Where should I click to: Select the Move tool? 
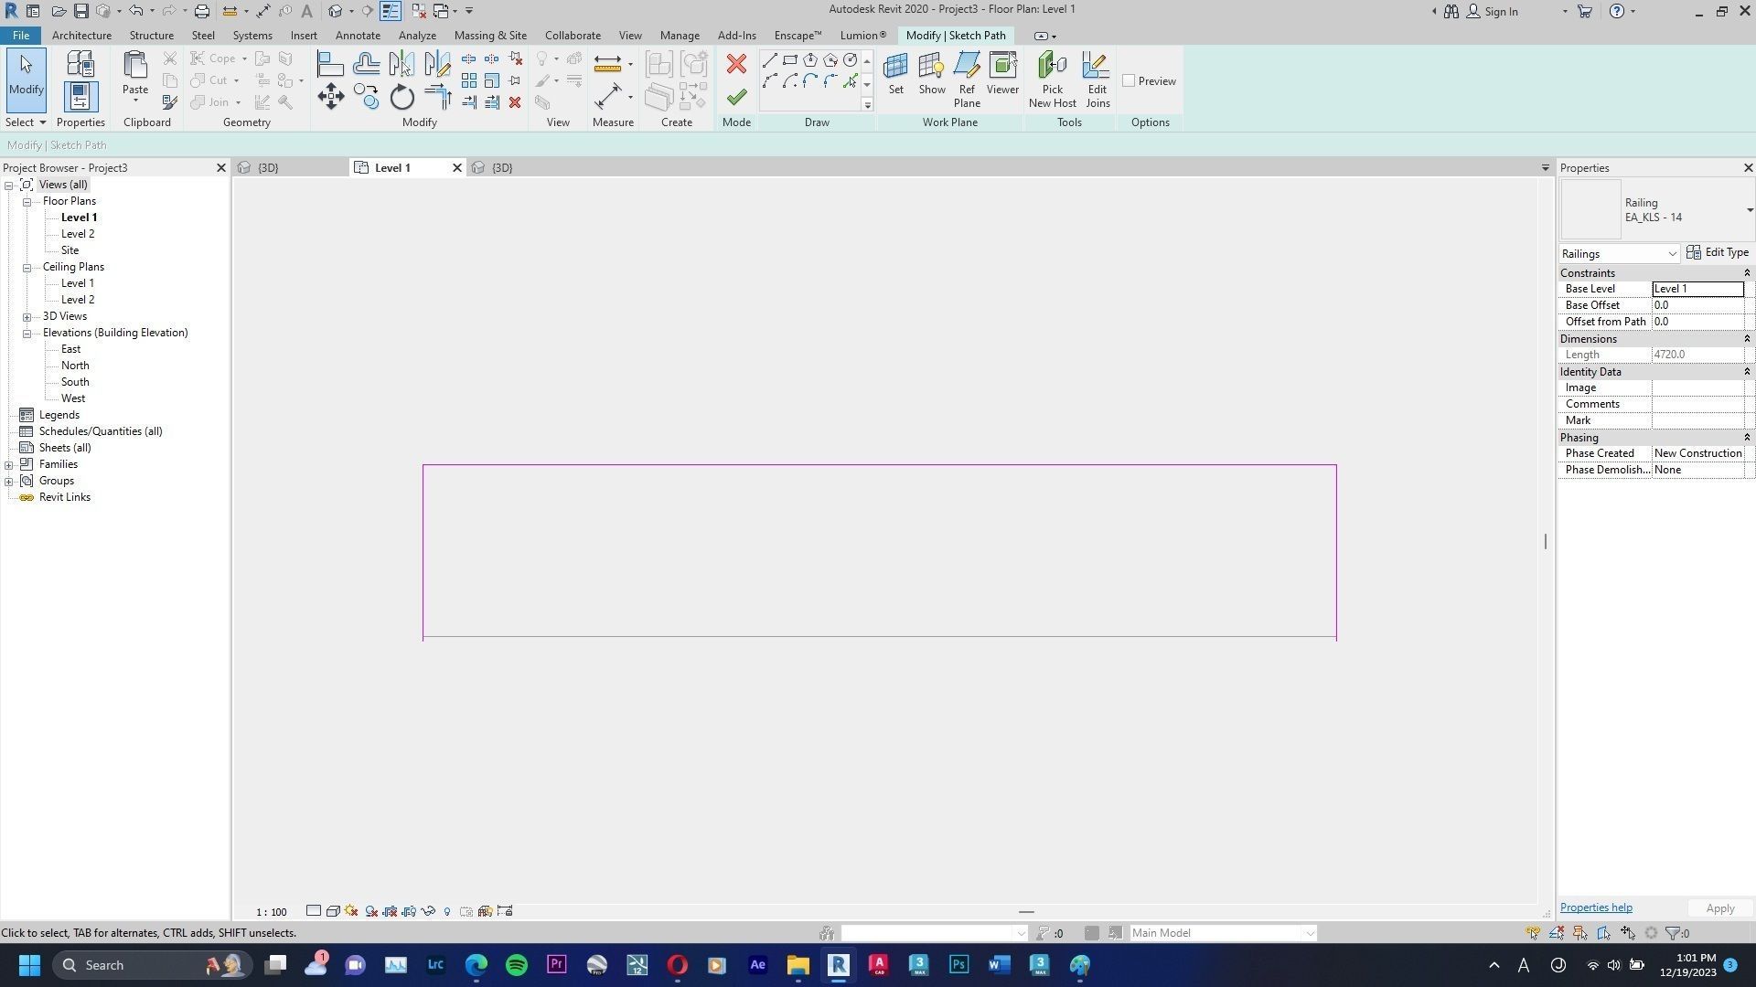point(331,97)
